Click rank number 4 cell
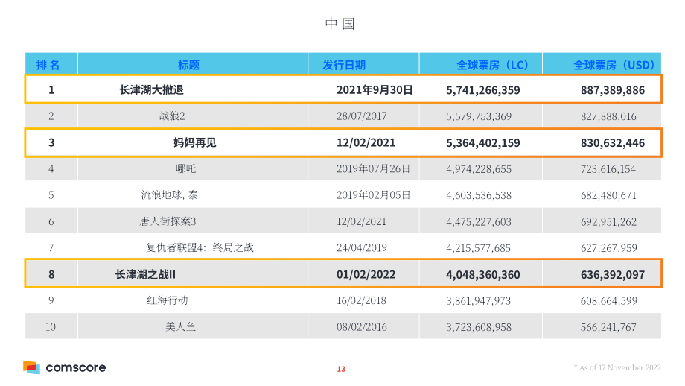 pos(51,168)
